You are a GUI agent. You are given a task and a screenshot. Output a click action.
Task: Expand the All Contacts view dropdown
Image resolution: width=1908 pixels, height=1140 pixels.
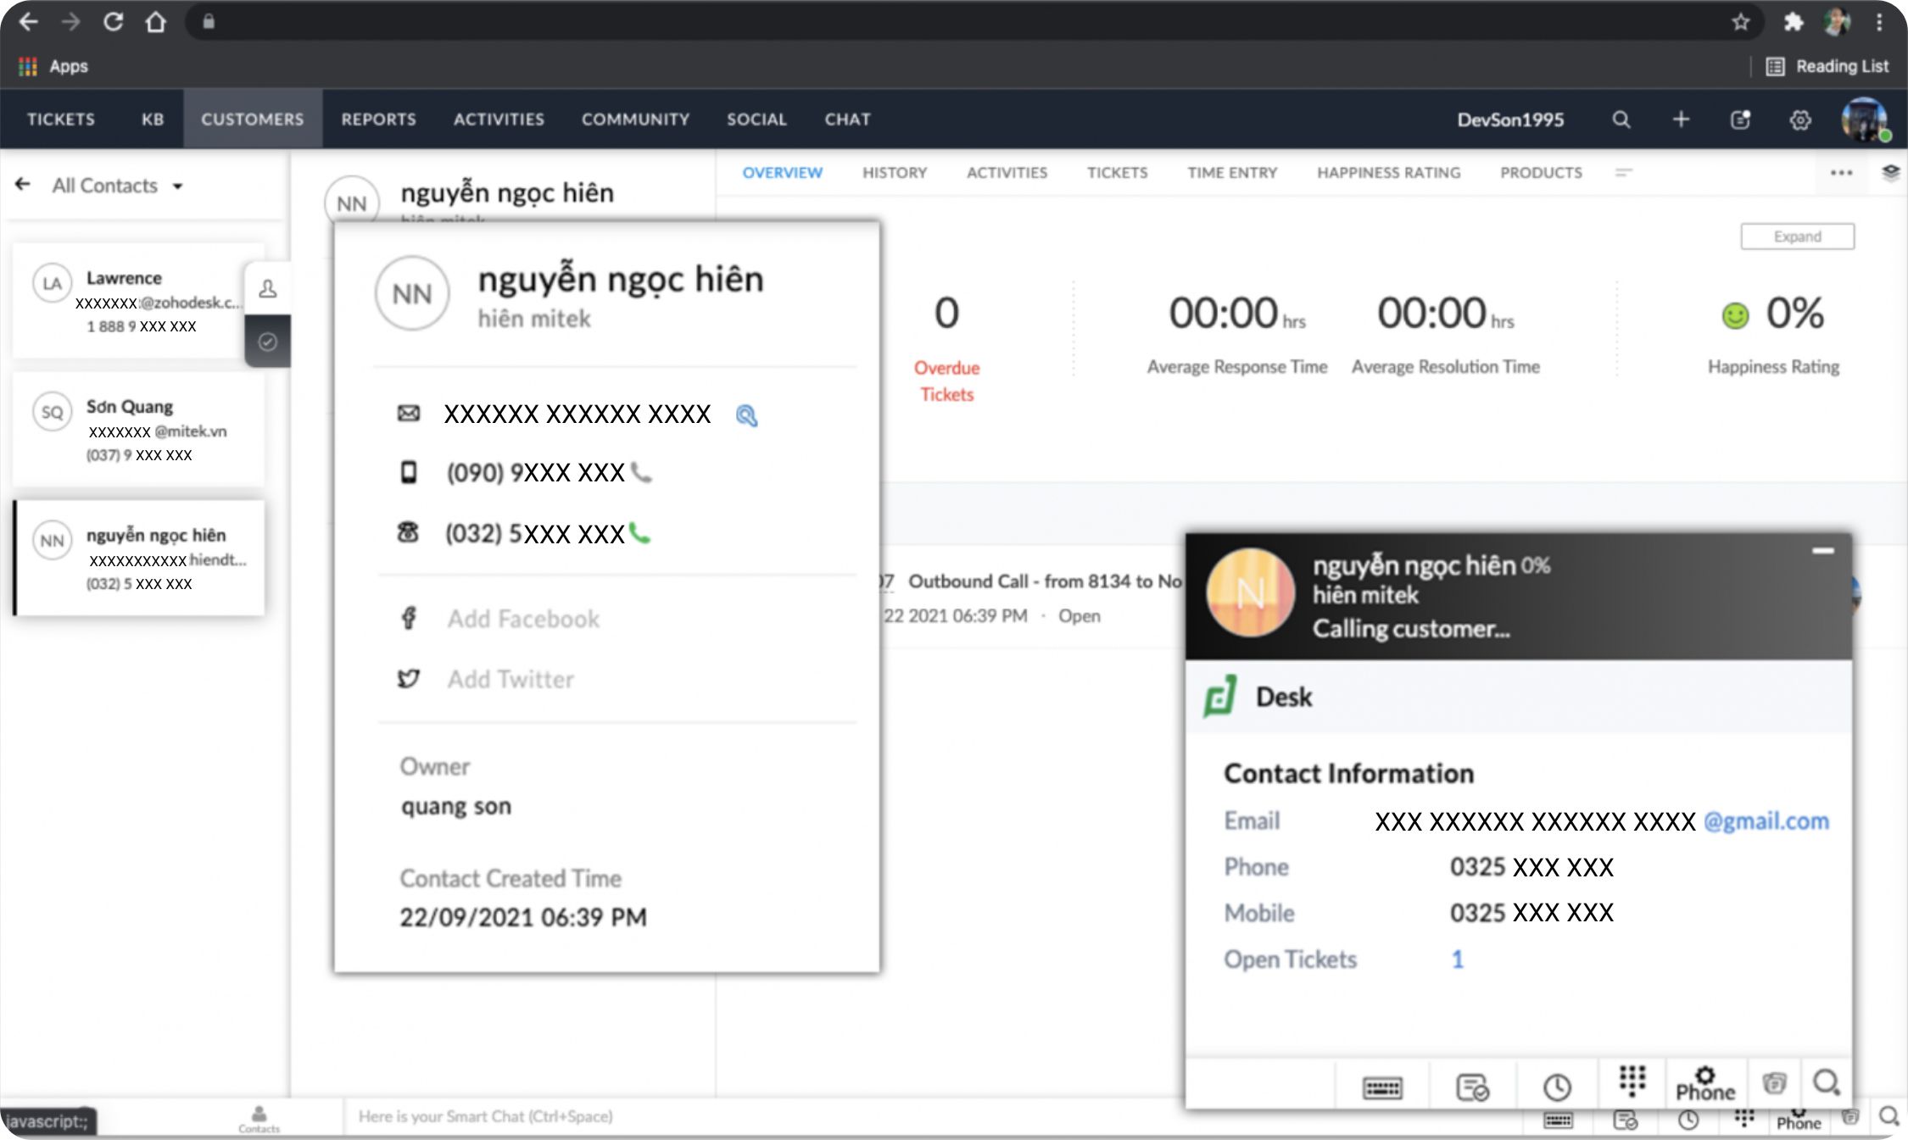177,186
